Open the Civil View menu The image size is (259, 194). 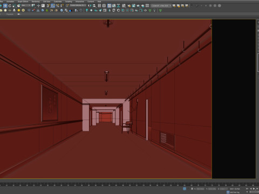pos(46,2)
